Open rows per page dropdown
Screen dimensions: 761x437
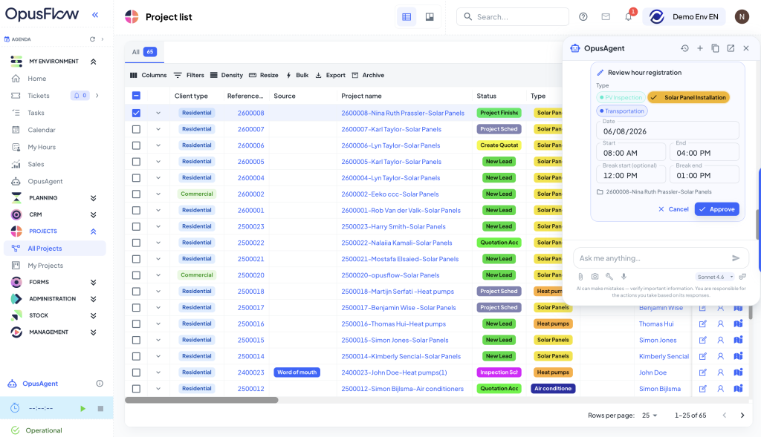(650, 415)
